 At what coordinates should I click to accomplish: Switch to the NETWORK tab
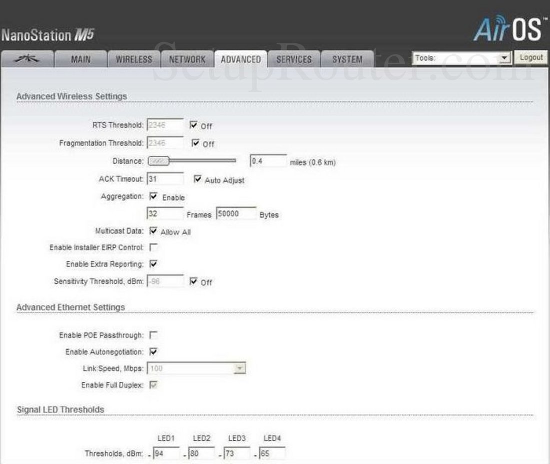coord(187,58)
